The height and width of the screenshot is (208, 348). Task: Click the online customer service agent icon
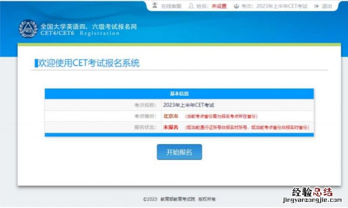pos(155,6)
